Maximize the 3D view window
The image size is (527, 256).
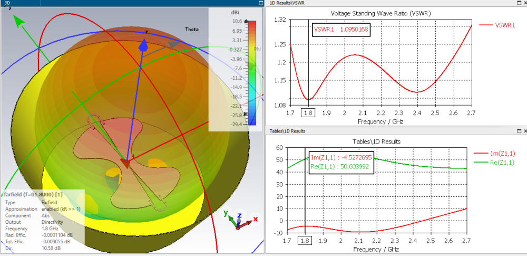coord(260,3)
